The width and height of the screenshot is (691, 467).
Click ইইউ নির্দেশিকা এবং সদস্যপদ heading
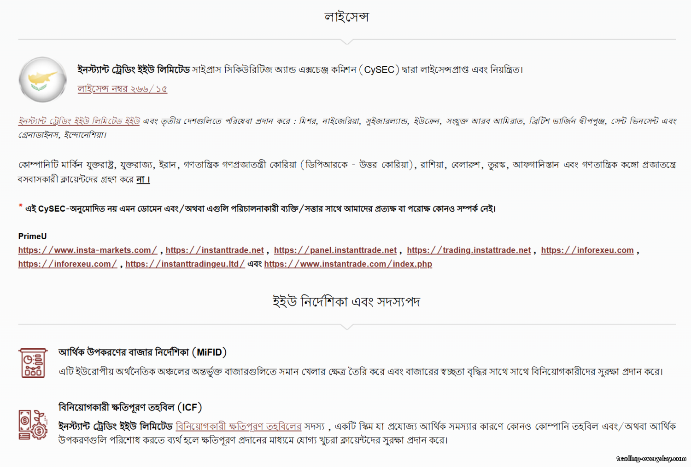click(x=346, y=302)
